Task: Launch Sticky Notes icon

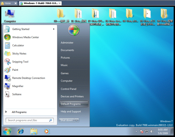Action: click(7, 53)
